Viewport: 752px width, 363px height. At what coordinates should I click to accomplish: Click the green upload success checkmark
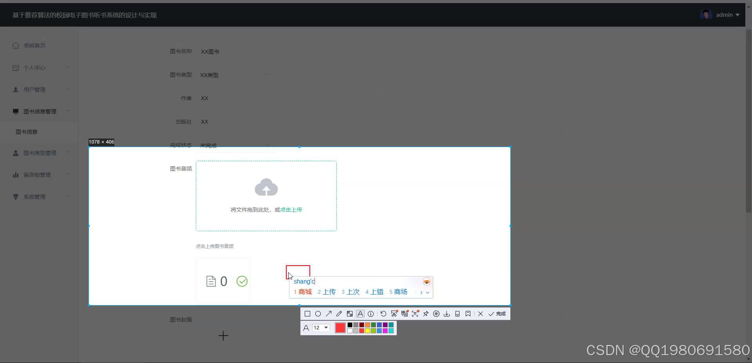pyautogui.click(x=242, y=281)
